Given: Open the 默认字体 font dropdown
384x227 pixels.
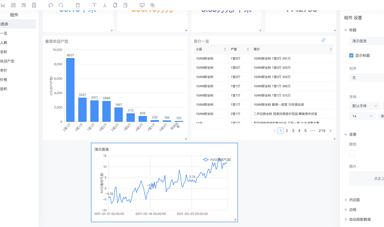Looking at the screenshot, I should point(364,106).
